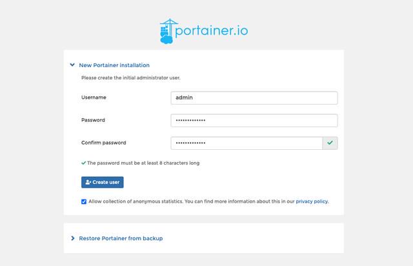Click the New Portainer installation heading
The image size is (413, 266).
pyautogui.click(x=114, y=65)
